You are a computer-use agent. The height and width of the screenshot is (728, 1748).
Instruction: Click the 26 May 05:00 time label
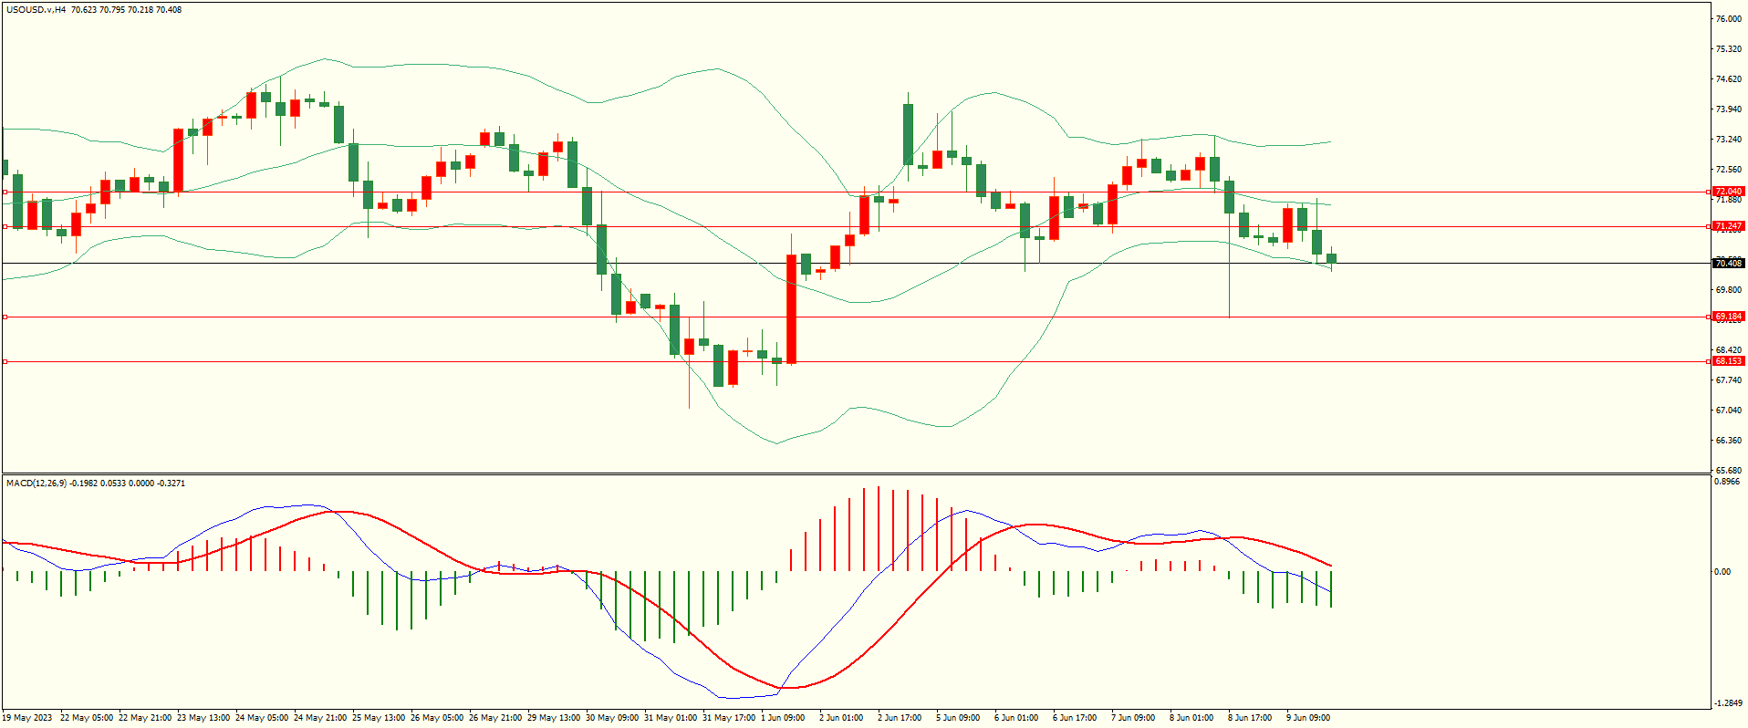(x=437, y=718)
